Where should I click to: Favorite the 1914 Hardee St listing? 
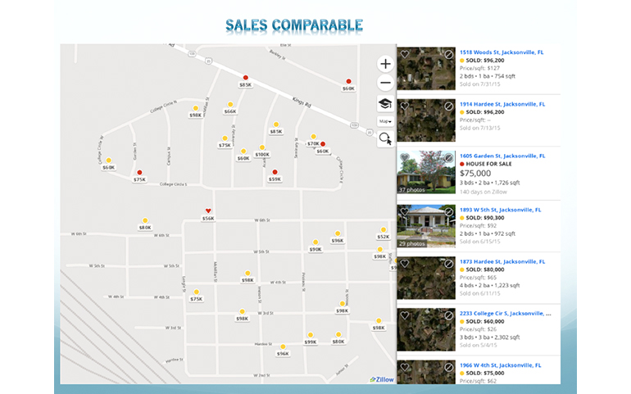pos(404,106)
